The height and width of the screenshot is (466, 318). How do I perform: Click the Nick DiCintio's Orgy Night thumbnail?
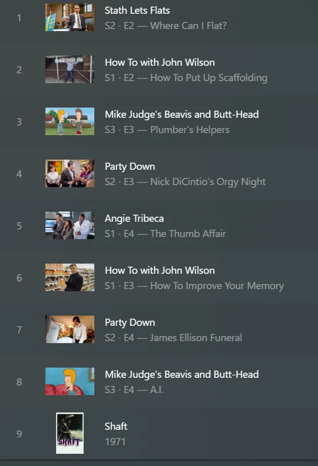(x=70, y=174)
